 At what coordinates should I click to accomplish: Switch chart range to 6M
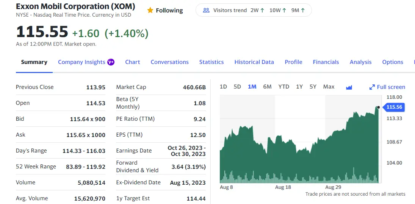267,87
